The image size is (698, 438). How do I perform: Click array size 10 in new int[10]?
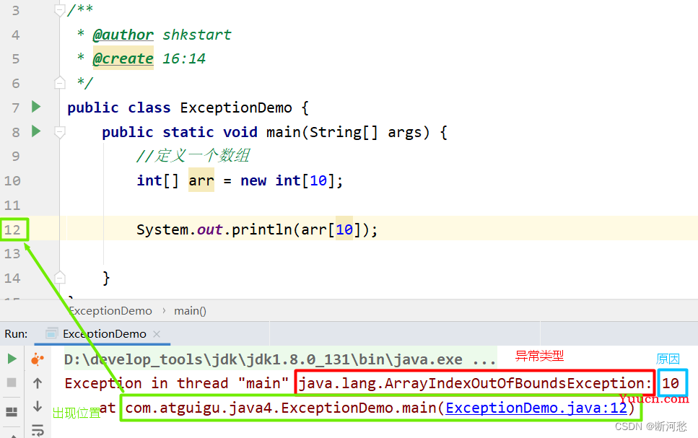(318, 180)
